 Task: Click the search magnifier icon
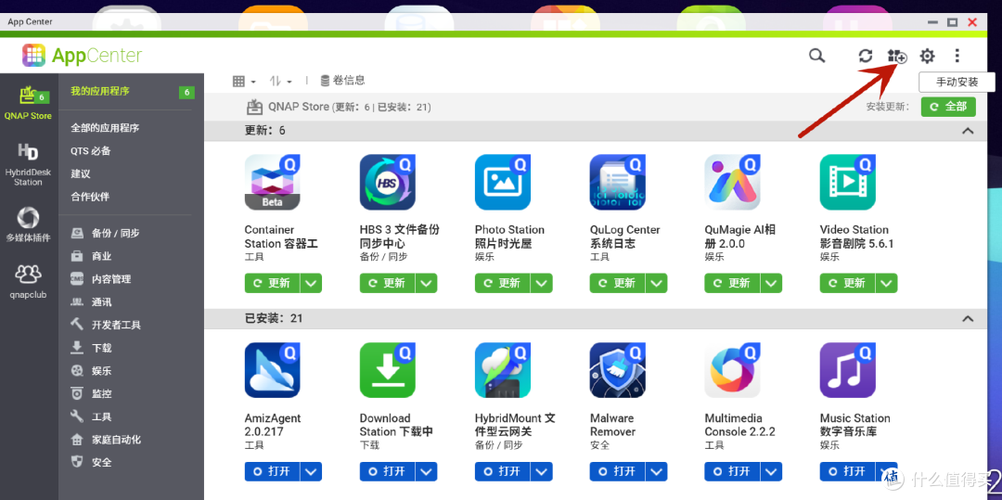click(x=816, y=56)
